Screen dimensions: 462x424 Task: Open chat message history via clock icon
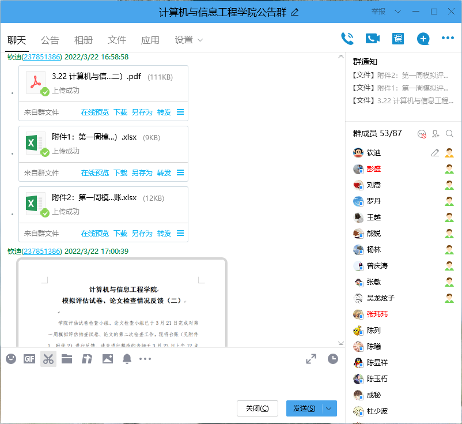click(x=333, y=358)
